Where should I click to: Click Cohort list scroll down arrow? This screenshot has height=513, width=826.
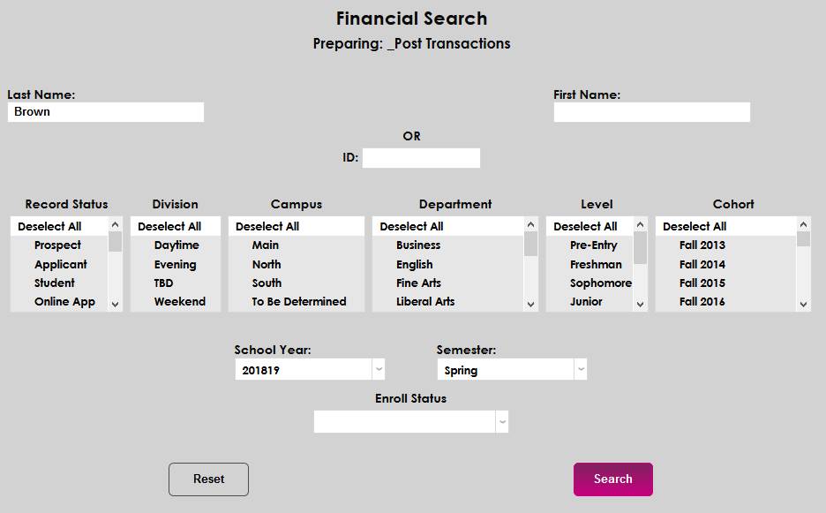[x=803, y=304]
